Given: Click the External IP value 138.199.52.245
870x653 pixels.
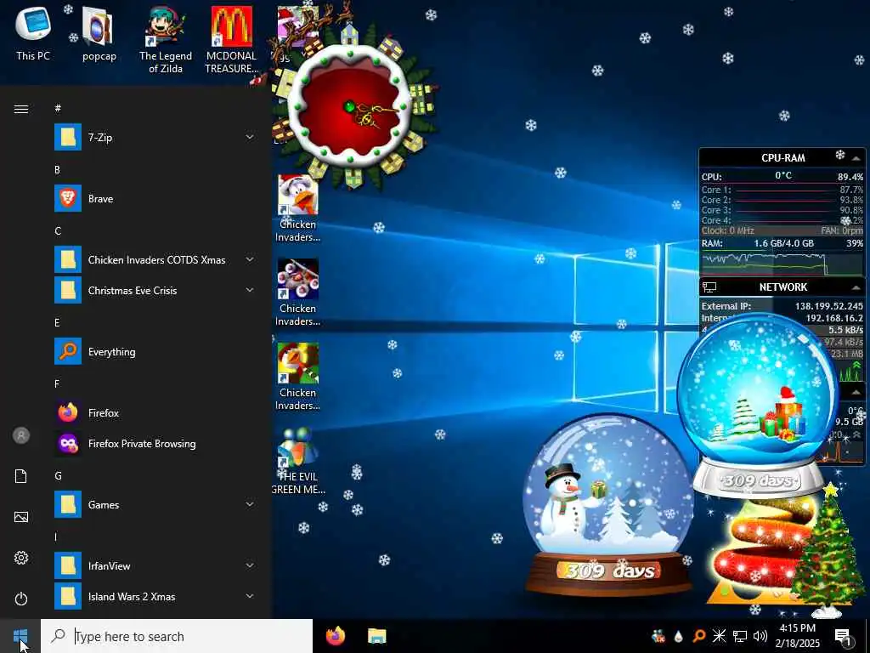Looking at the screenshot, I should pos(829,306).
